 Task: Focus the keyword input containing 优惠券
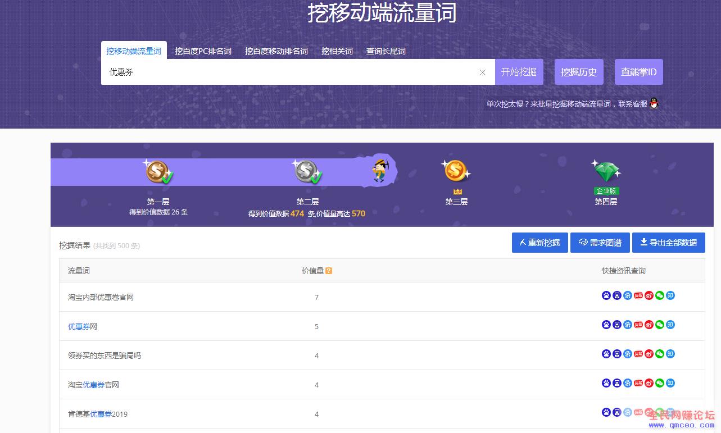pos(298,72)
